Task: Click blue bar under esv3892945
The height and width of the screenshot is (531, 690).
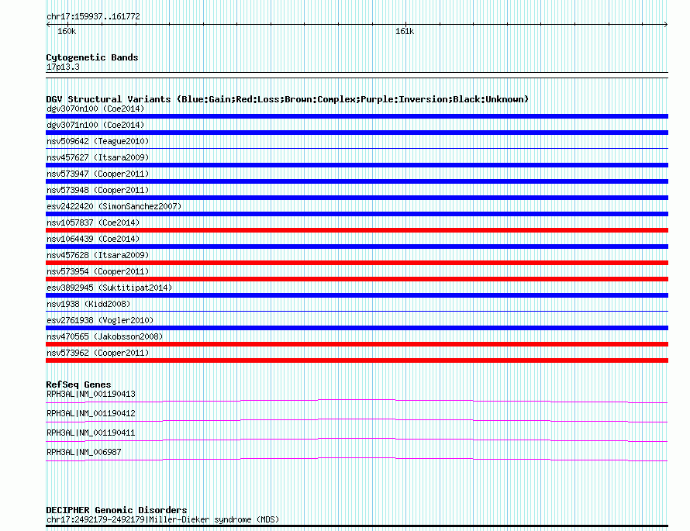Action: pyautogui.click(x=357, y=295)
